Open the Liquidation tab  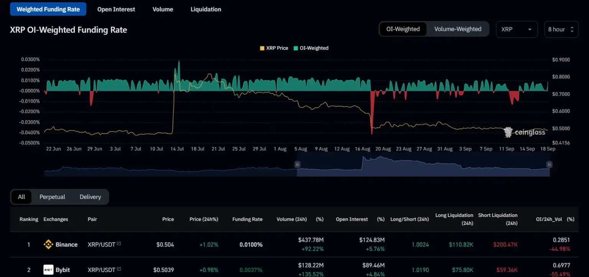coord(206,9)
